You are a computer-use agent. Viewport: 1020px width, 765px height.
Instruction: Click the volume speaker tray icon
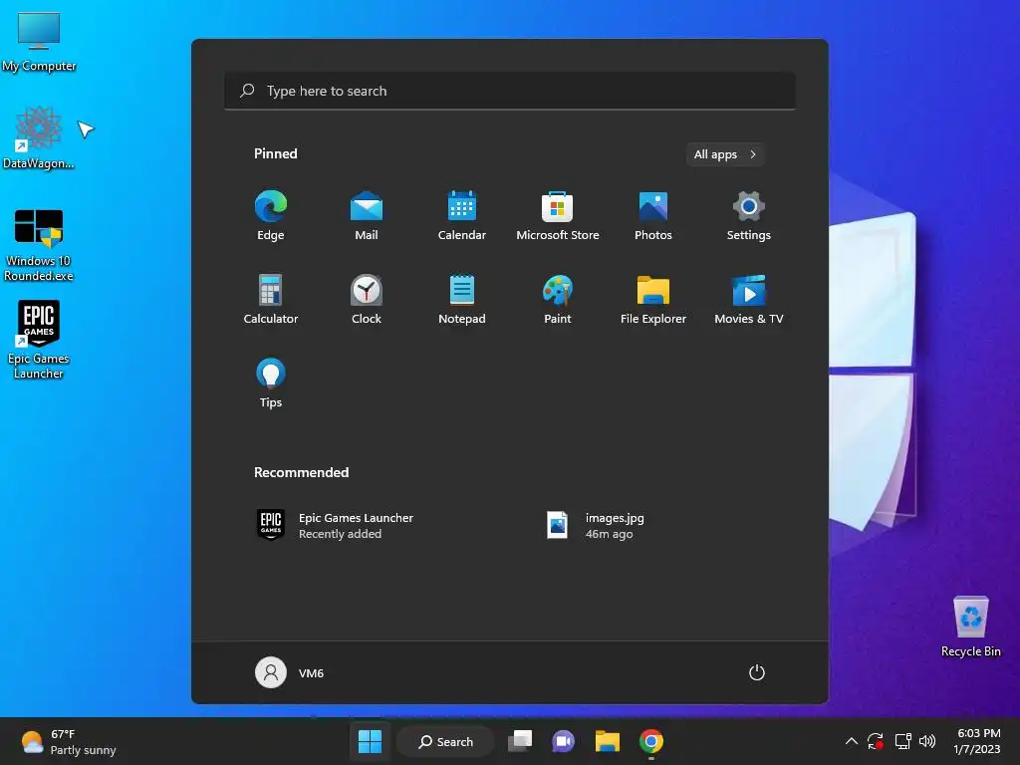pyautogui.click(x=927, y=741)
